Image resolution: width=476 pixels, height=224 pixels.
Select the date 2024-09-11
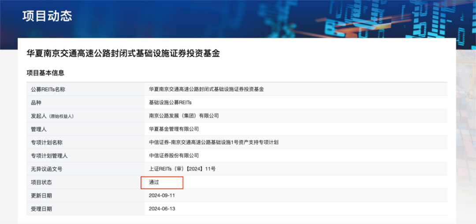pyautogui.click(x=162, y=195)
